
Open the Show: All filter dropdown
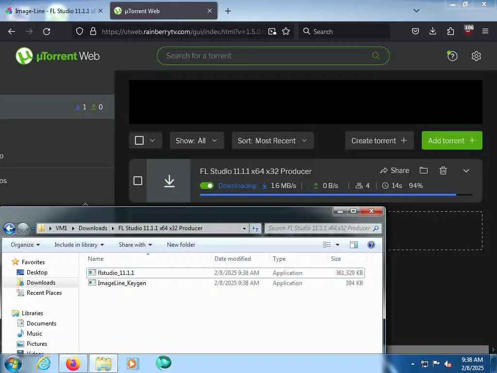click(197, 140)
